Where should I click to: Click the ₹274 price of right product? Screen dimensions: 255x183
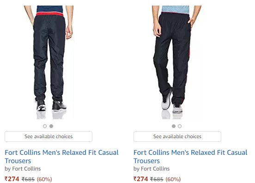141,179
